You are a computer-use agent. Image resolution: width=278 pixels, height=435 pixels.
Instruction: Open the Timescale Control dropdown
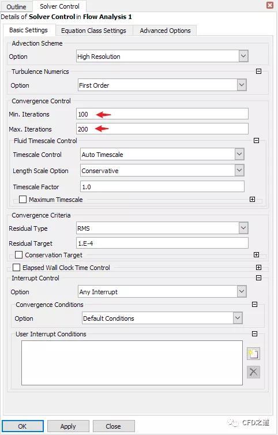(239, 154)
